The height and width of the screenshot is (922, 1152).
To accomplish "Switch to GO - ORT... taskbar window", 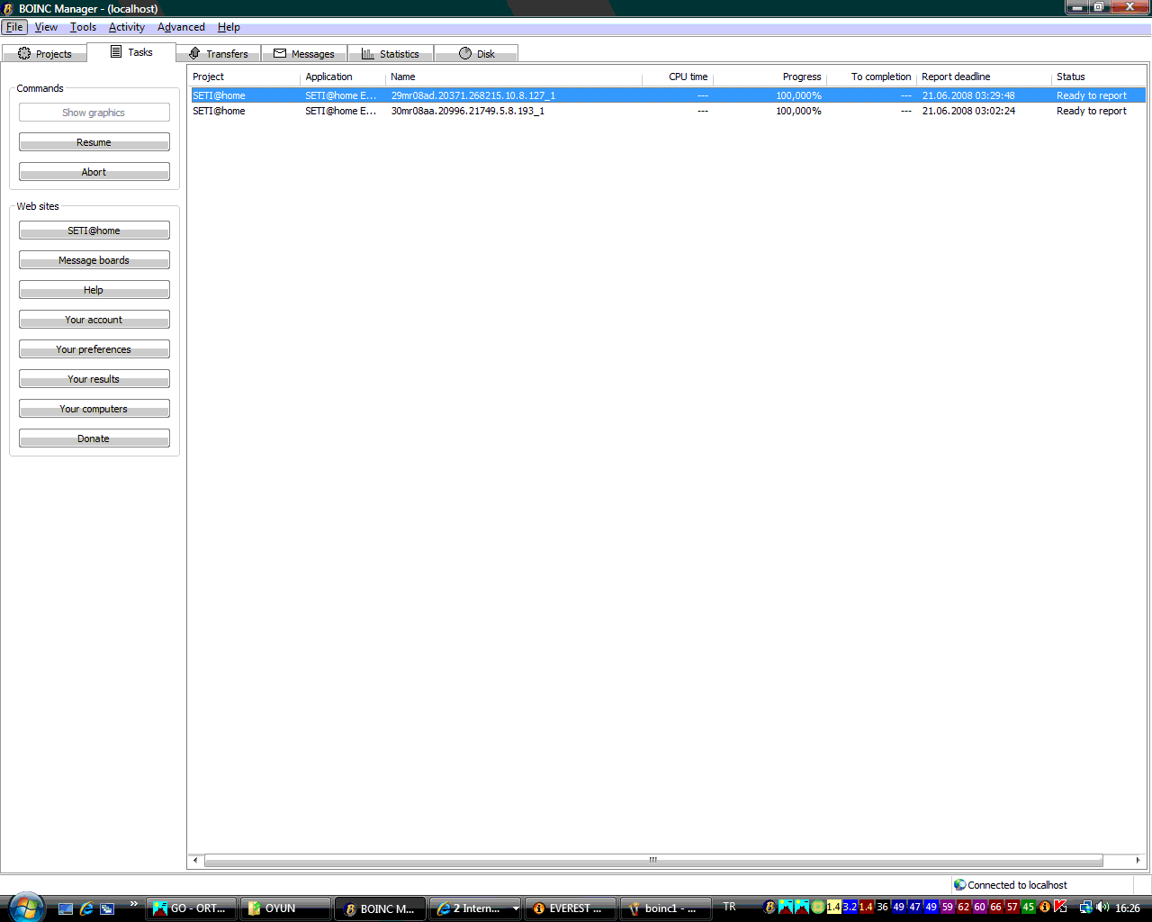I will pos(191,908).
